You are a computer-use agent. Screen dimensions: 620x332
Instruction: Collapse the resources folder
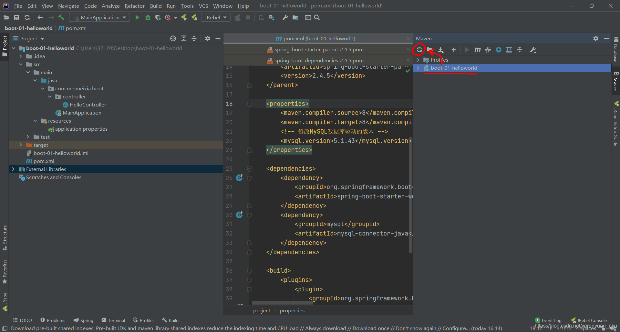click(35, 121)
